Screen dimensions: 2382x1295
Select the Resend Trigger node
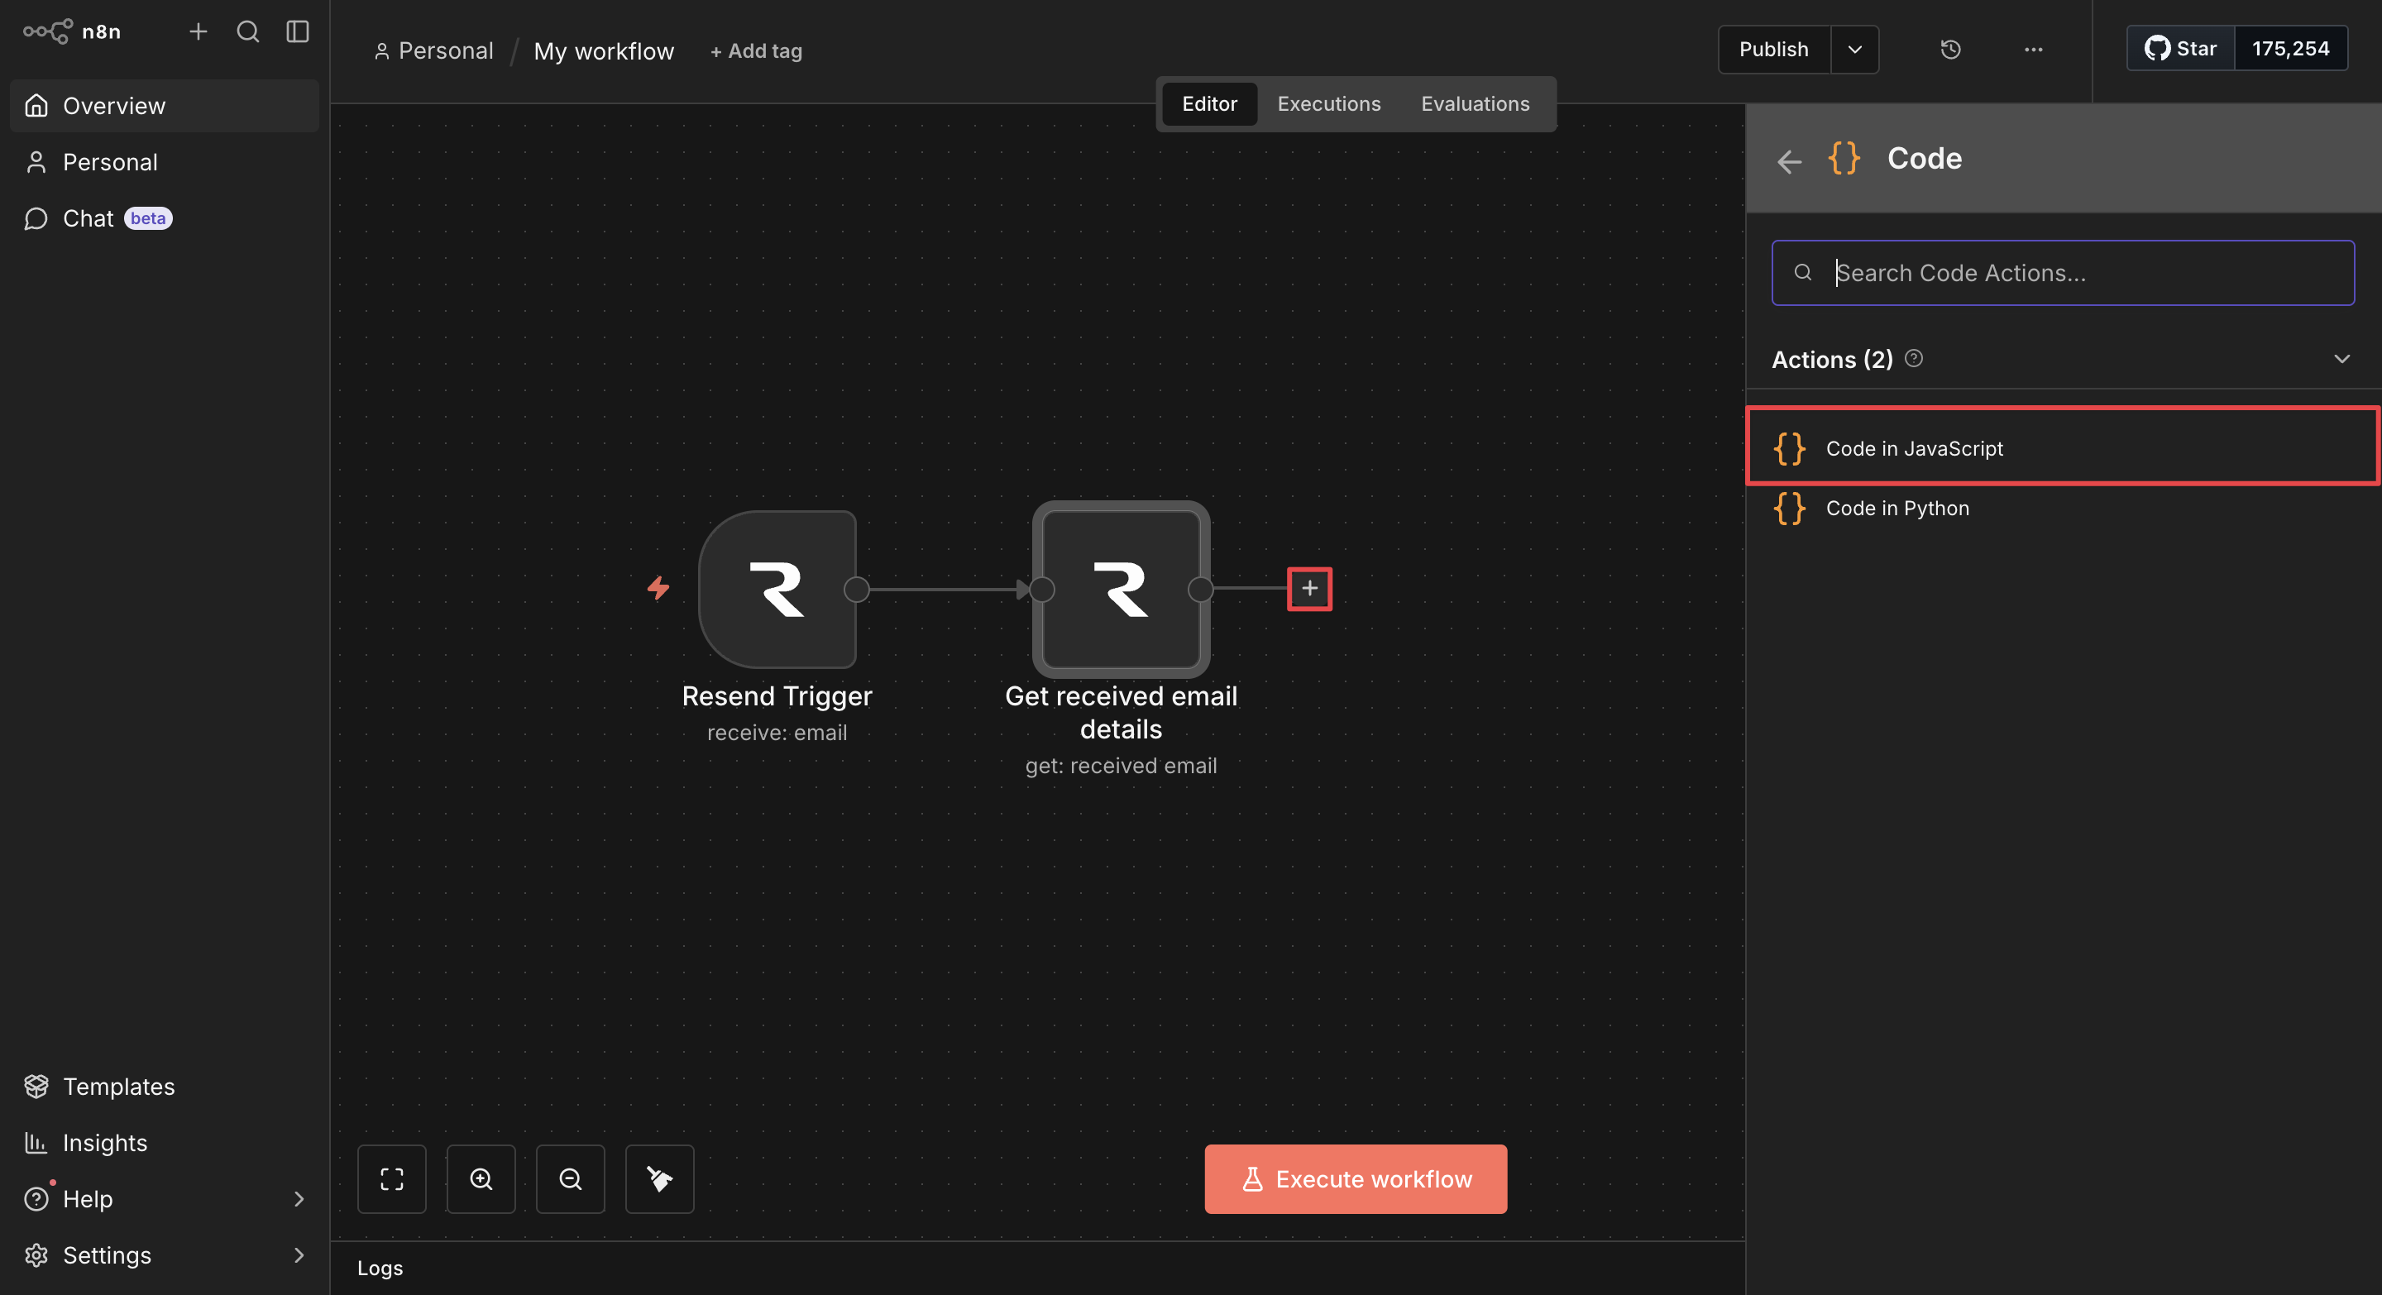click(x=777, y=589)
